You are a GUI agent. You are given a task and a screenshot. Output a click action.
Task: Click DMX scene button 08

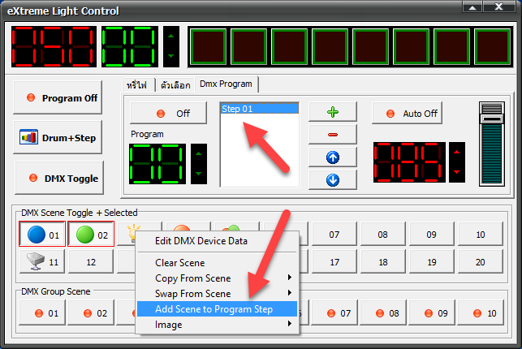383,235
